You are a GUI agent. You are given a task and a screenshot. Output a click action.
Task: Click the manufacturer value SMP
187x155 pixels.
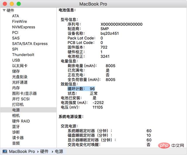(x=105, y=29)
